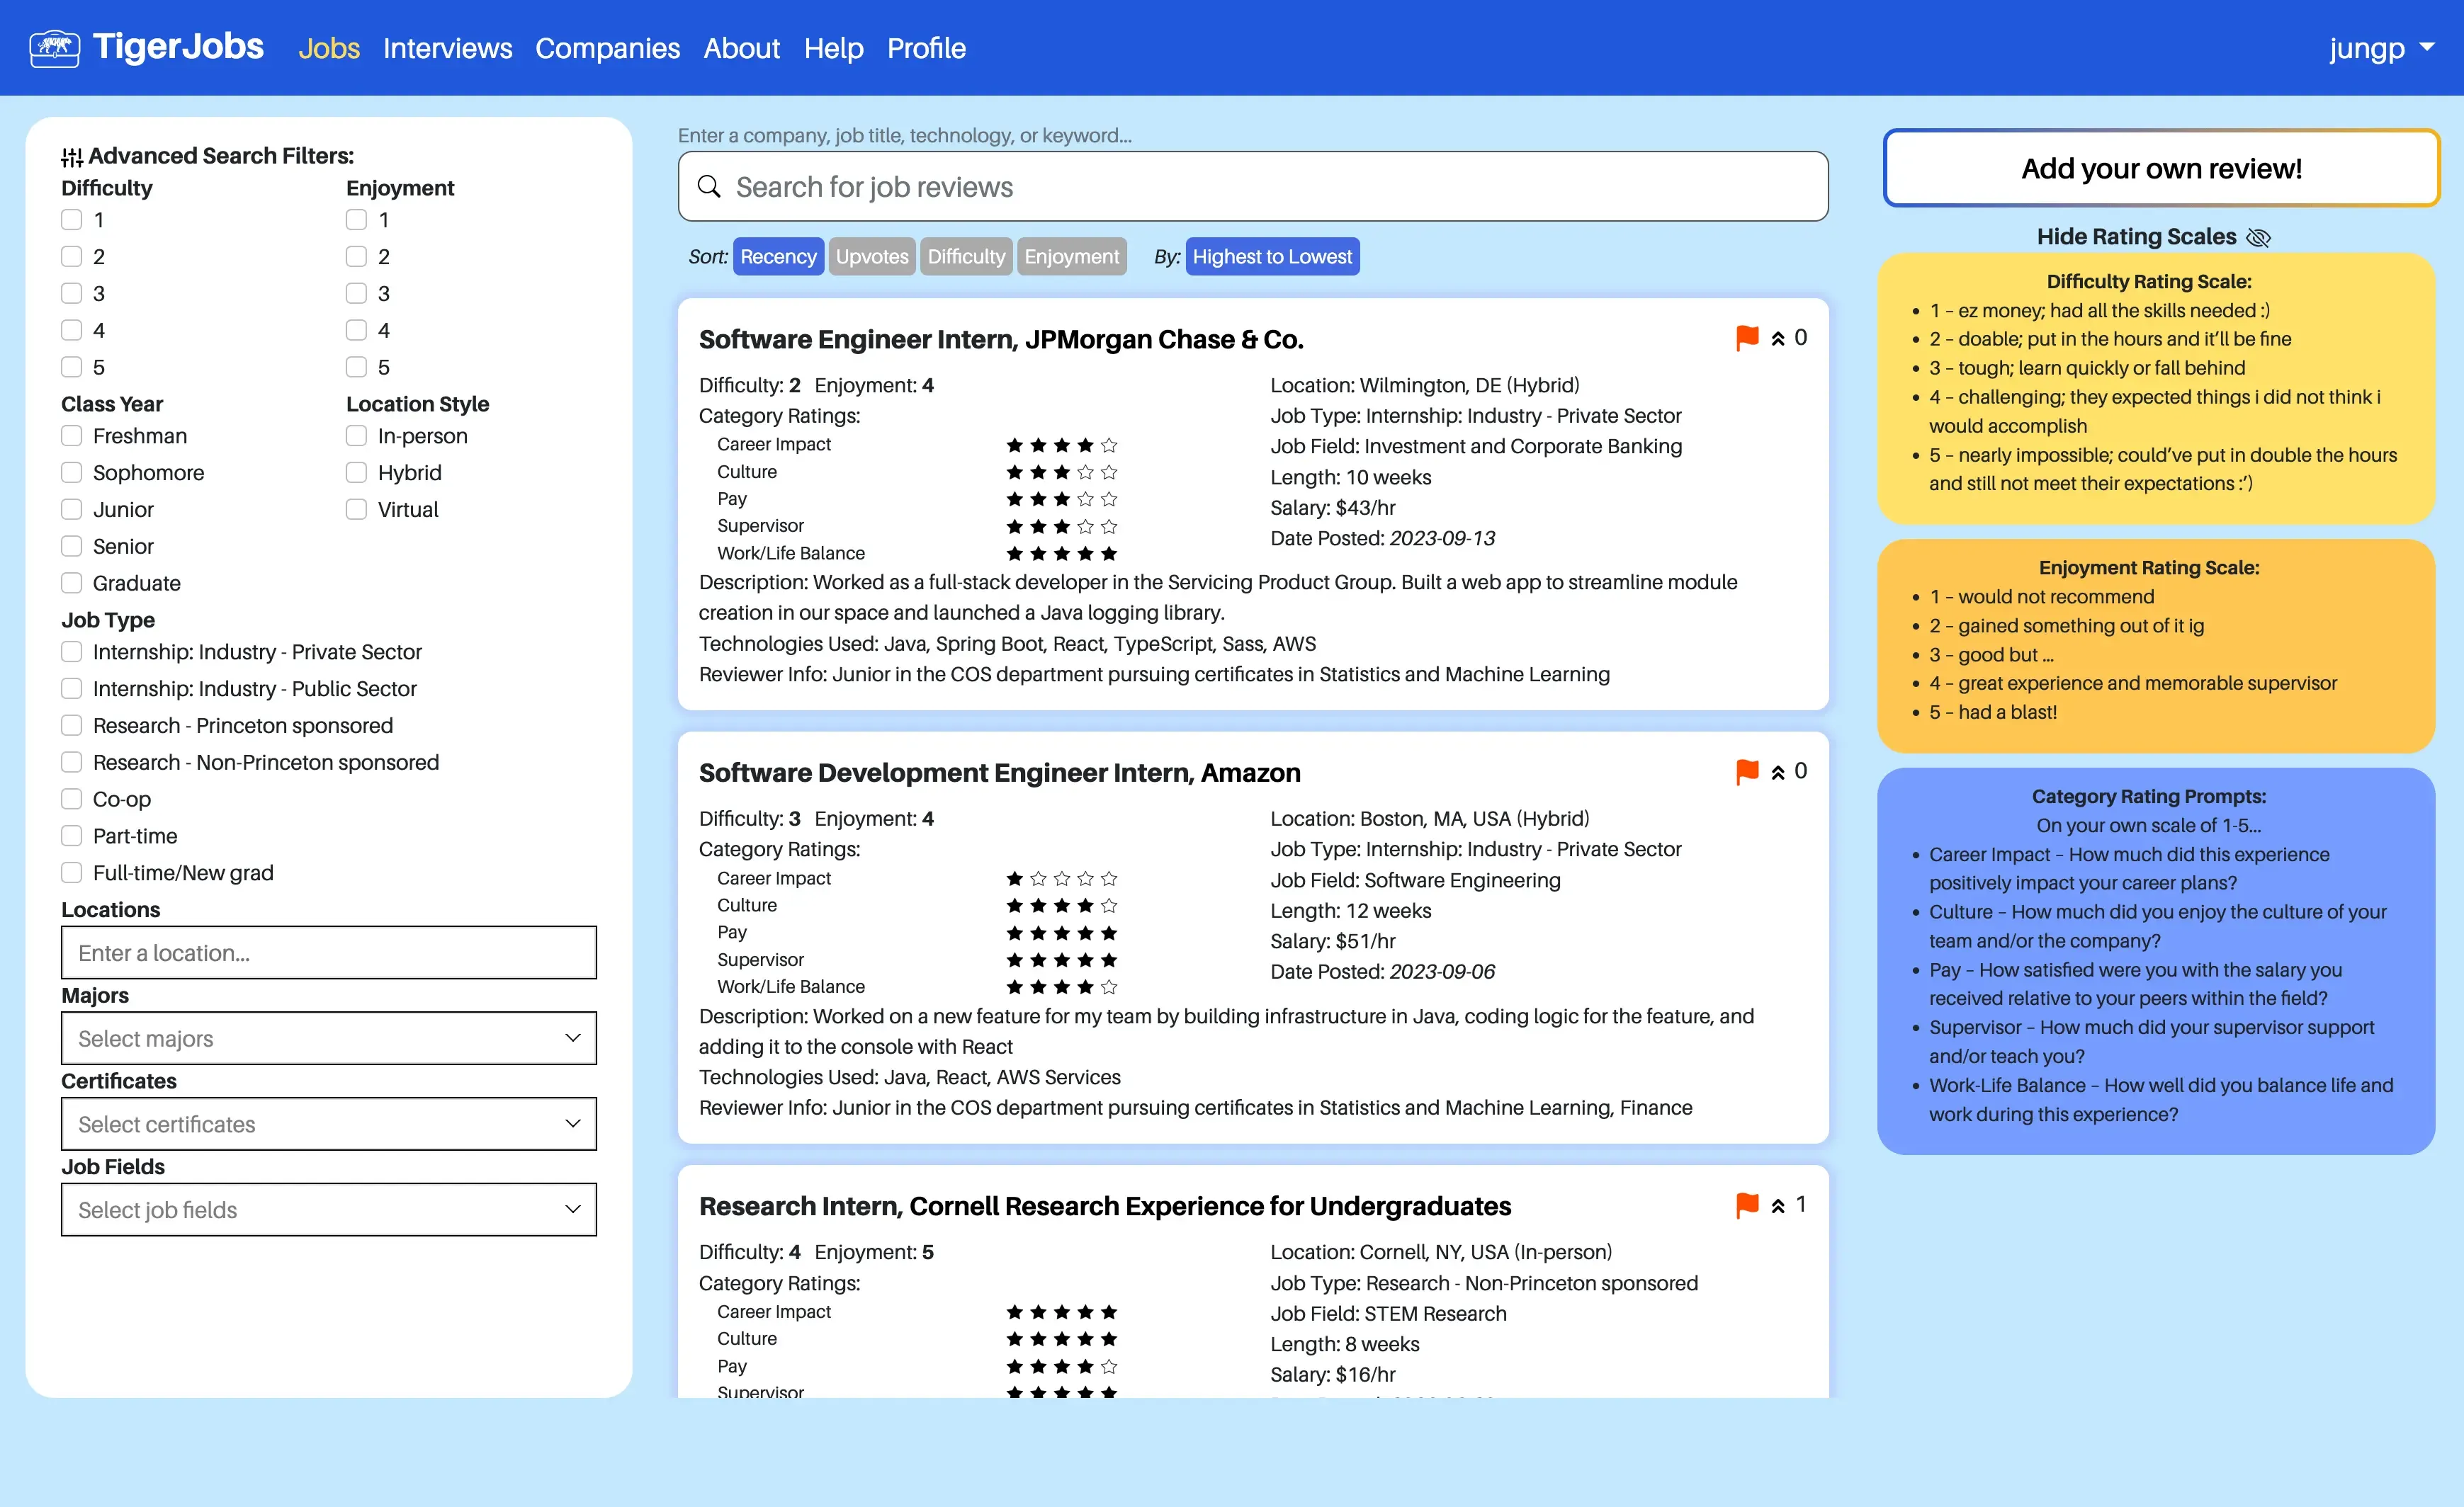Flag the Cornell Research Intern review
The width and height of the screenshot is (2464, 1507).
tap(1746, 1204)
